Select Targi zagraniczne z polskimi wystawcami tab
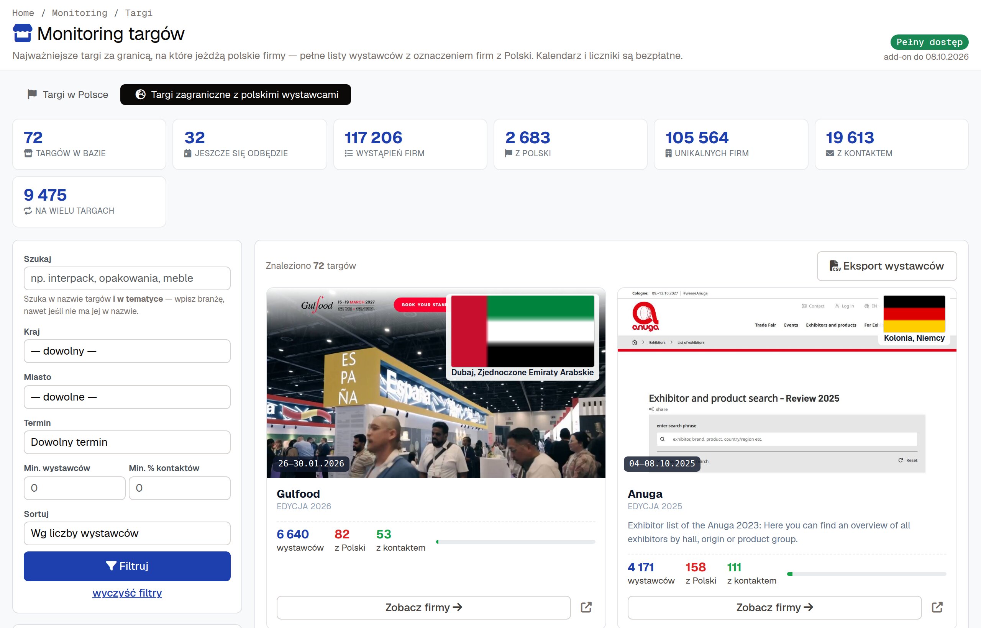The height and width of the screenshot is (628, 981). click(235, 95)
